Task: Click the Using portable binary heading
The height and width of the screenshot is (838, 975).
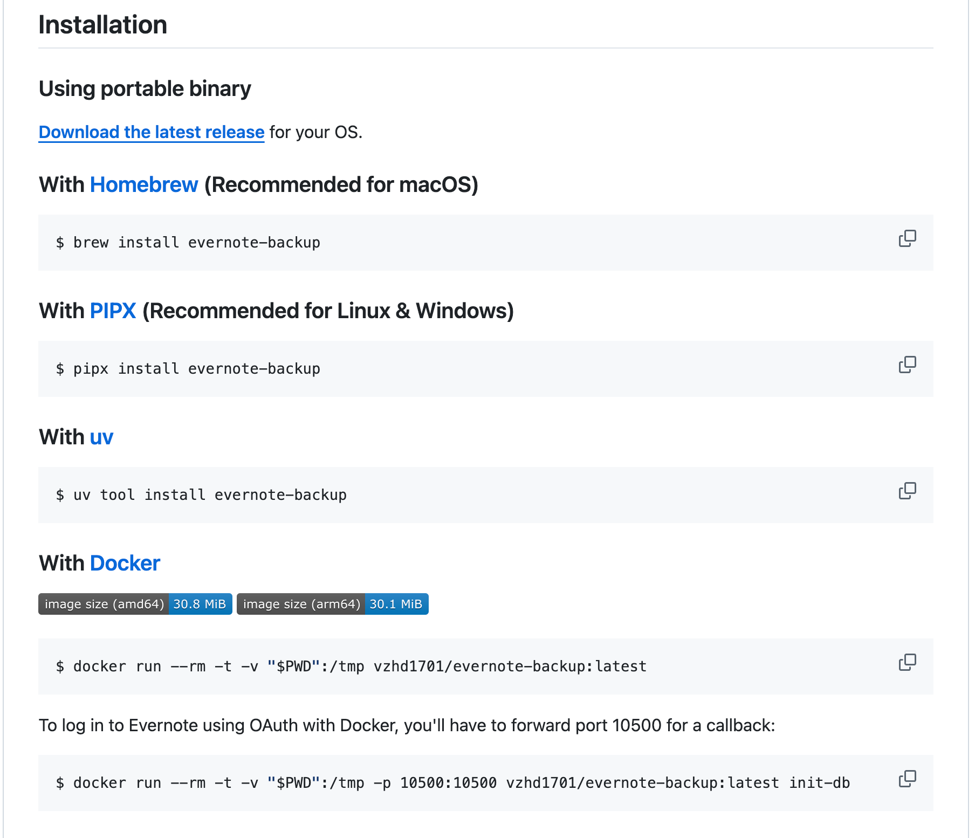Action: 145,89
